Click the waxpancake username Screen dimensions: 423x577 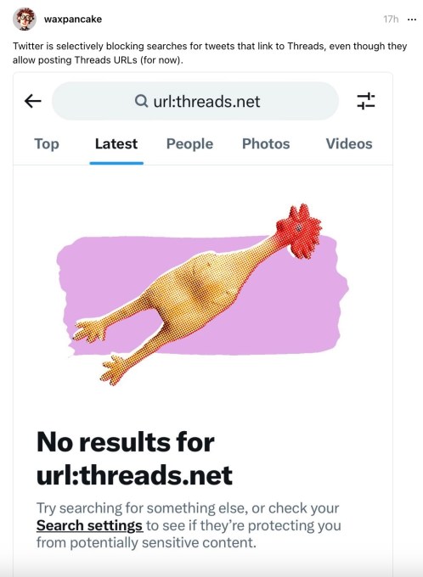pos(73,20)
